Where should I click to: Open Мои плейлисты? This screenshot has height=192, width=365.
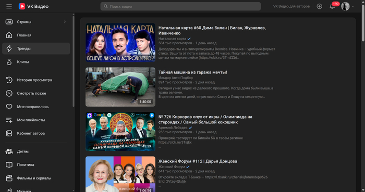coord(36,120)
